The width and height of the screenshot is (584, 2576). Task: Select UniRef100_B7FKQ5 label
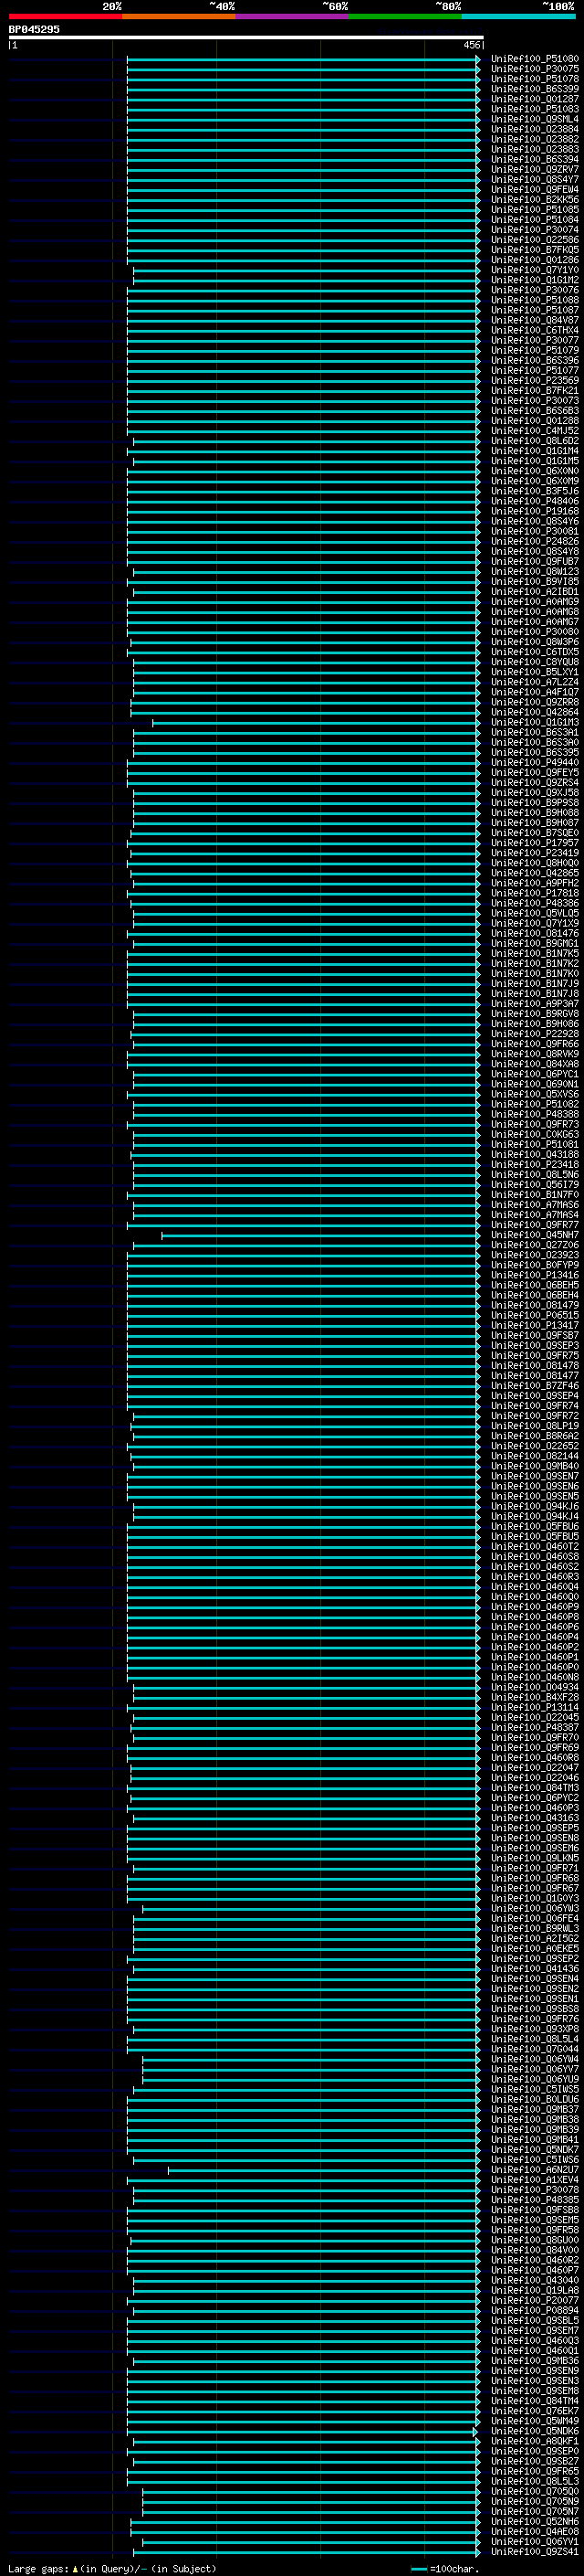tap(534, 250)
